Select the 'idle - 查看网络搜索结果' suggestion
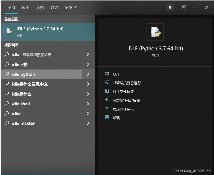This screenshot has height=175, width=214. click(41, 55)
